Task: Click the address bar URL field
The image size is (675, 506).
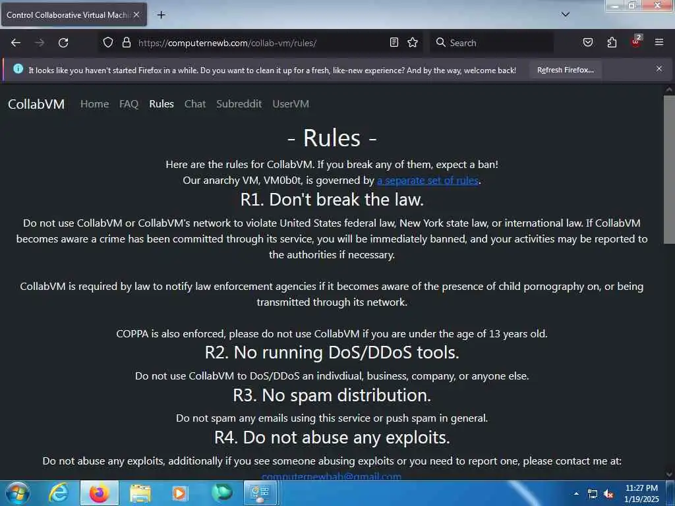Action: pos(260,43)
